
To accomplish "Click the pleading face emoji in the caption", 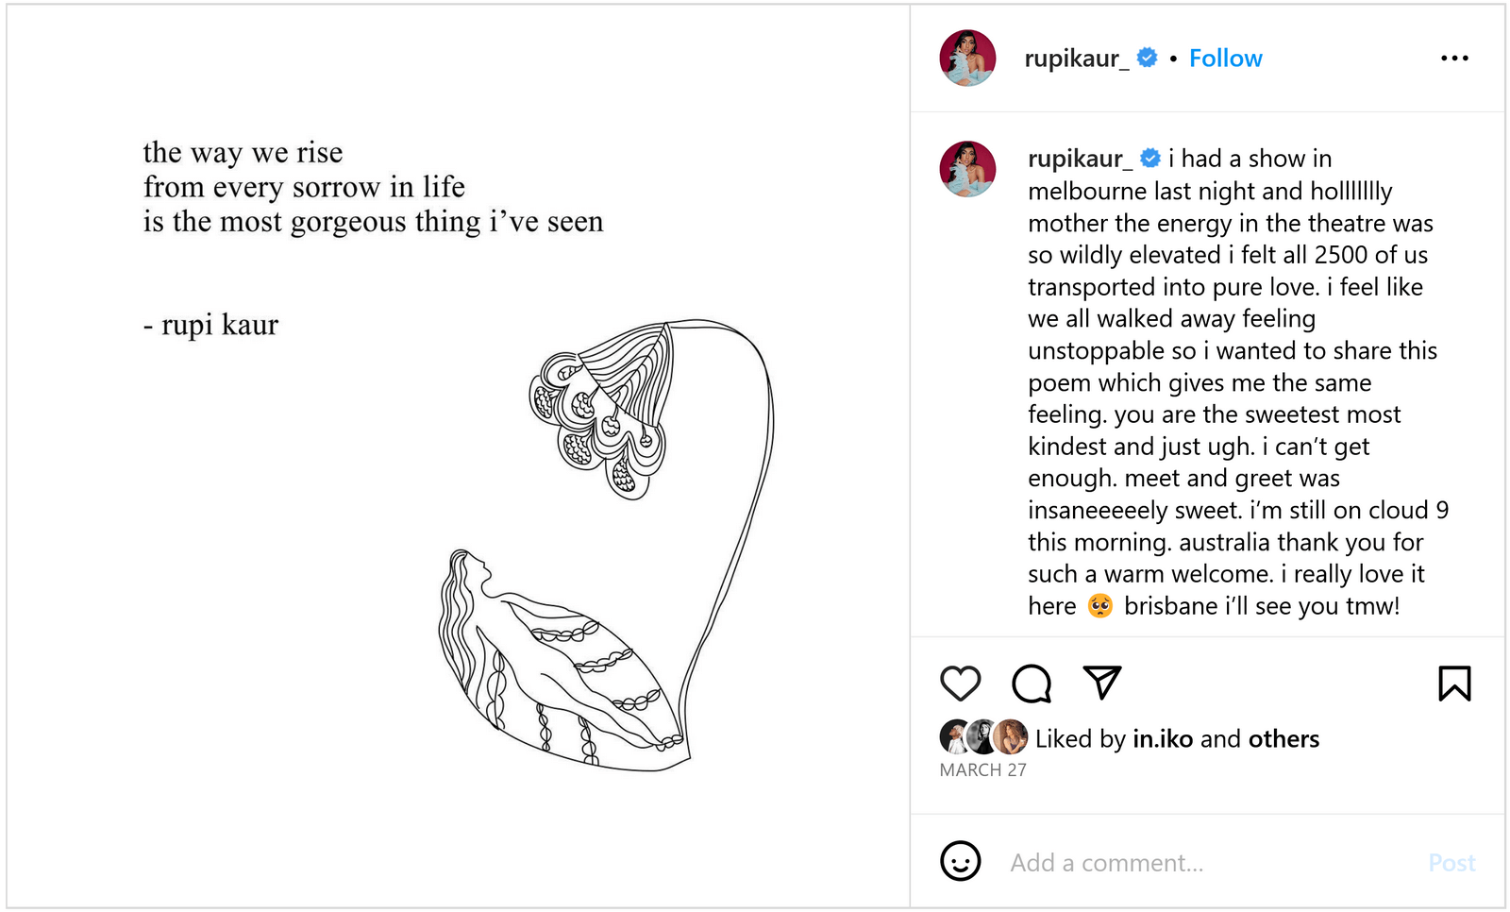I will click(x=1099, y=604).
